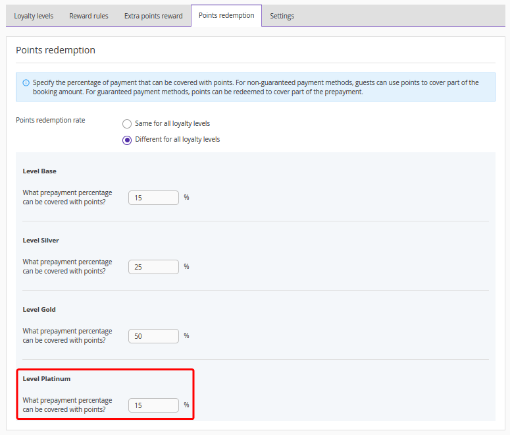Image resolution: width=510 pixels, height=435 pixels.
Task: Click the info icon in the blue notice
Action: (26, 83)
